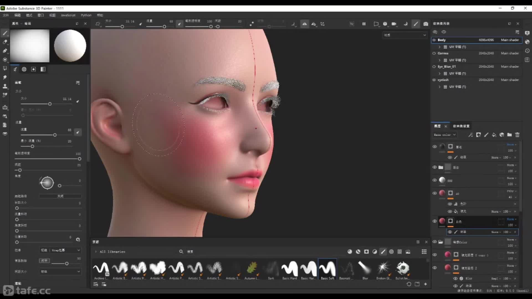The image size is (532, 299).
Task: Switch to the Layers tab
Action: click(x=438, y=126)
